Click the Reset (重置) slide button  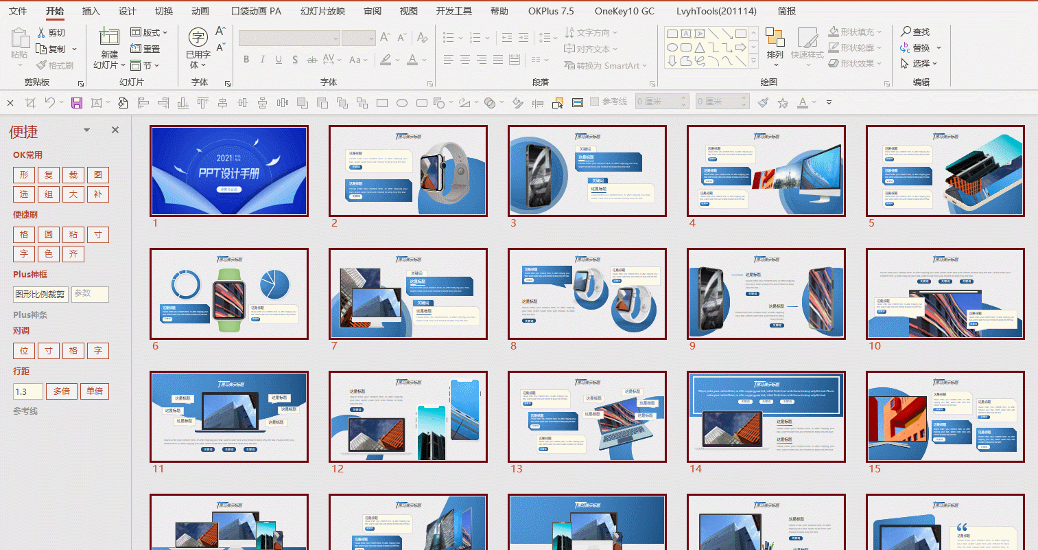(145, 49)
